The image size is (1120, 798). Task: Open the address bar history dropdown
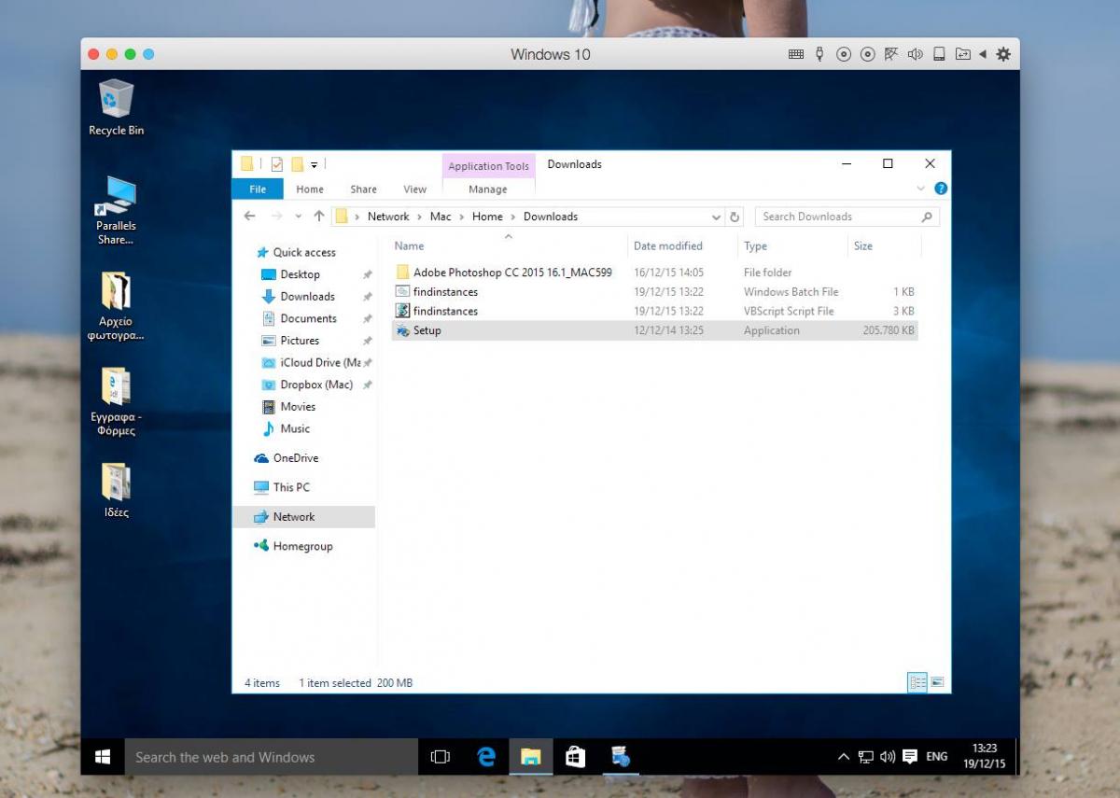pos(717,217)
